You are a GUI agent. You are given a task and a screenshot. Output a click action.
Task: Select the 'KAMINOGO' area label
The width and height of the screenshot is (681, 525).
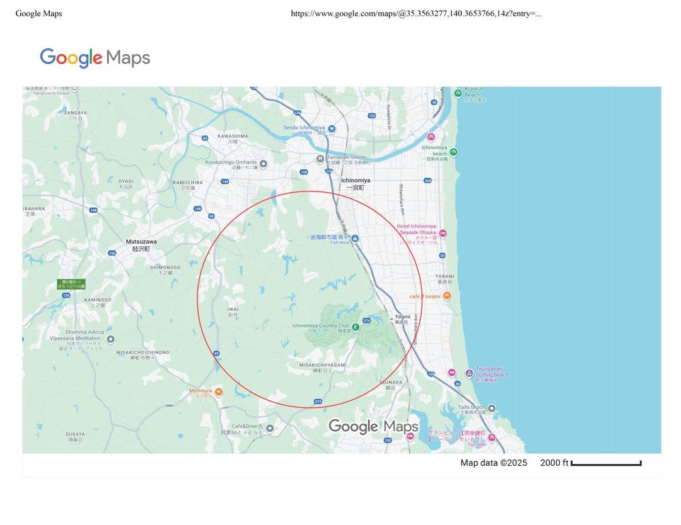(98, 300)
